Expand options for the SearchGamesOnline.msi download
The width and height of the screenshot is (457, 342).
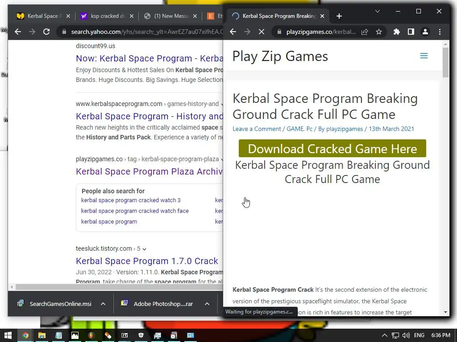103,304
